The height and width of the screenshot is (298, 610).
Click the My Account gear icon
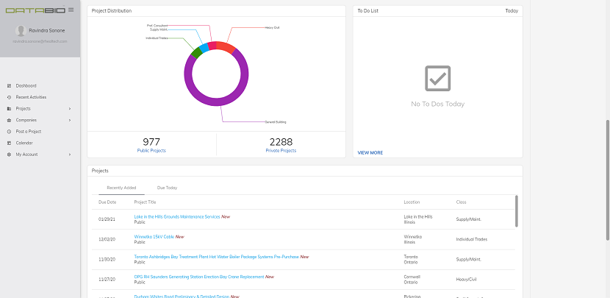tap(9, 155)
